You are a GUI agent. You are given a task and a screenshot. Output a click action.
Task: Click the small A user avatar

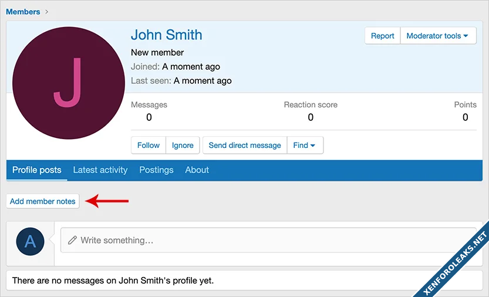pos(30,242)
